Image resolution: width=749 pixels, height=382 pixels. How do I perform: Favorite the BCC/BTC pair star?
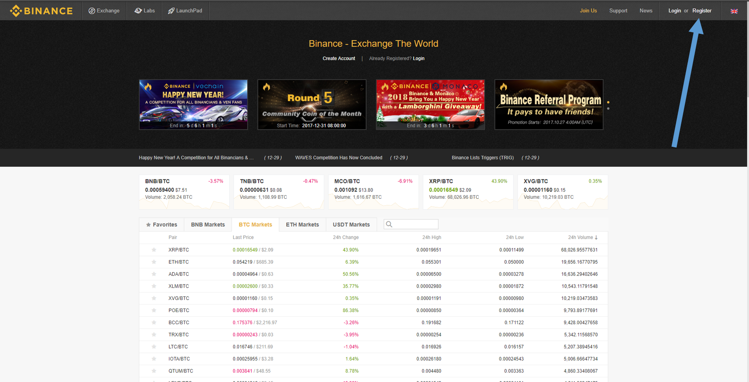pyautogui.click(x=154, y=323)
